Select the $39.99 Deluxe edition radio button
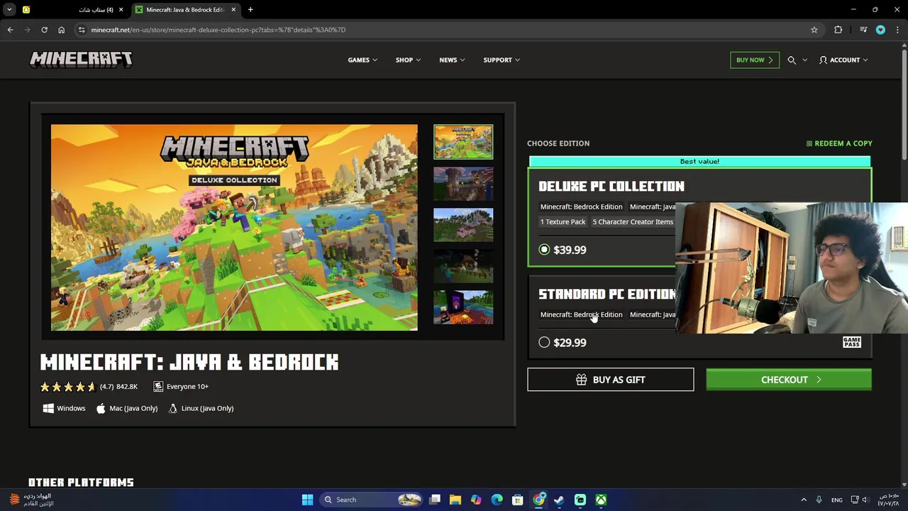This screenshot has height=511, width=908. pos(544,250)
